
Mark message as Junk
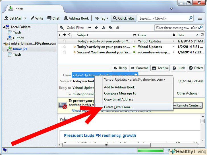(179, 68)
